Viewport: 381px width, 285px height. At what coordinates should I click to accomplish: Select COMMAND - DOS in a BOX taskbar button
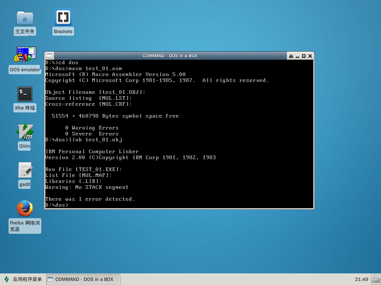[83, 279]
